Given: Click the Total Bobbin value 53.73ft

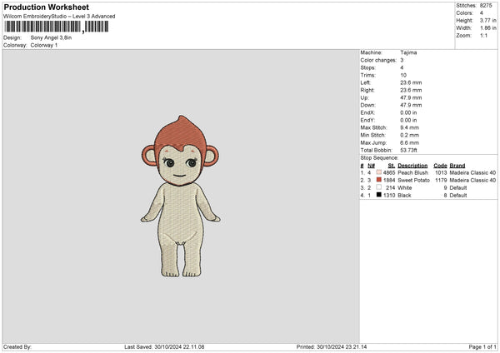Looking at the screenshot, I should [411, 150].
